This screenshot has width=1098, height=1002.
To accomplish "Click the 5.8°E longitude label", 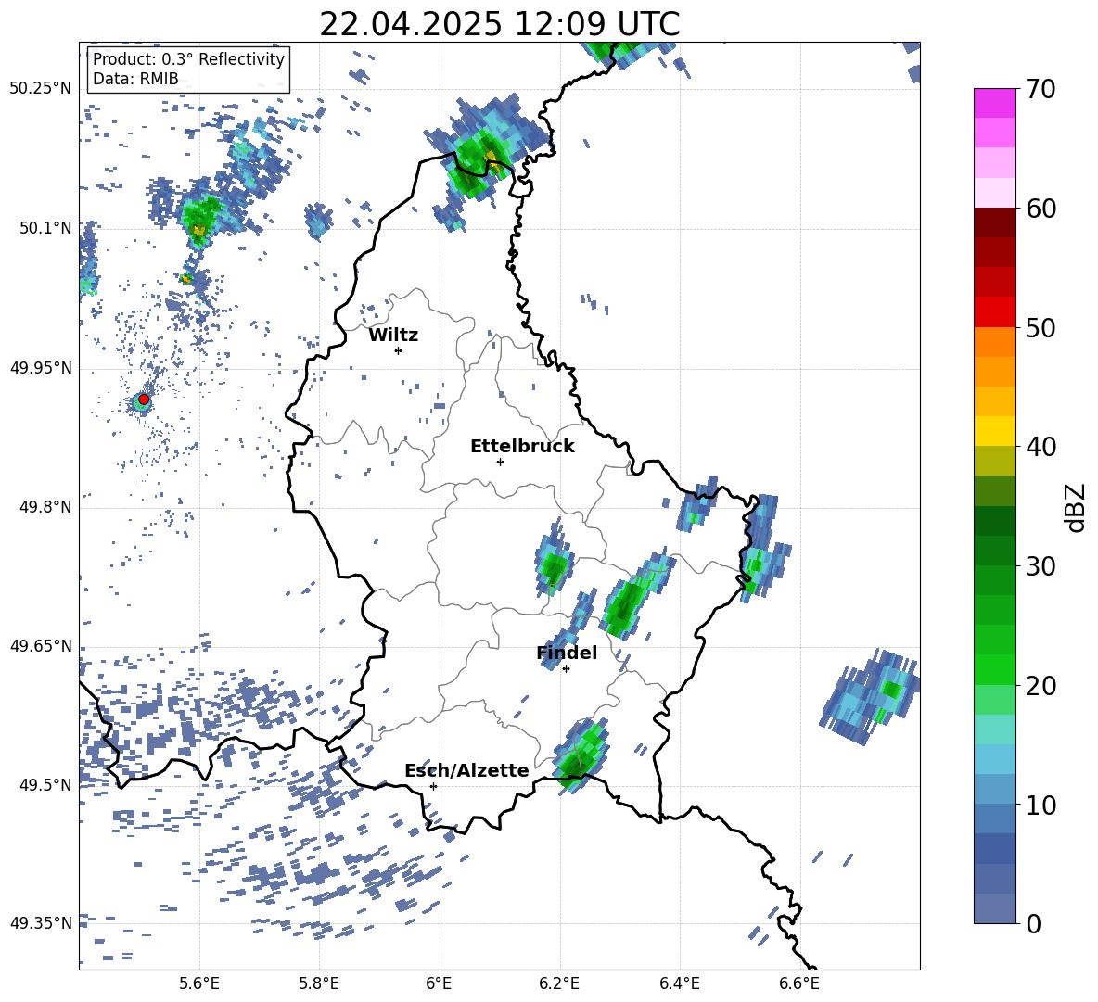I will point(319,983).
